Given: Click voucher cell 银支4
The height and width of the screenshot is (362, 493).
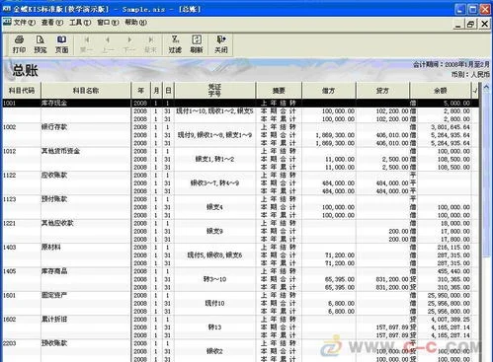Looking at the screenshot, I should click(x=214, y=207).
